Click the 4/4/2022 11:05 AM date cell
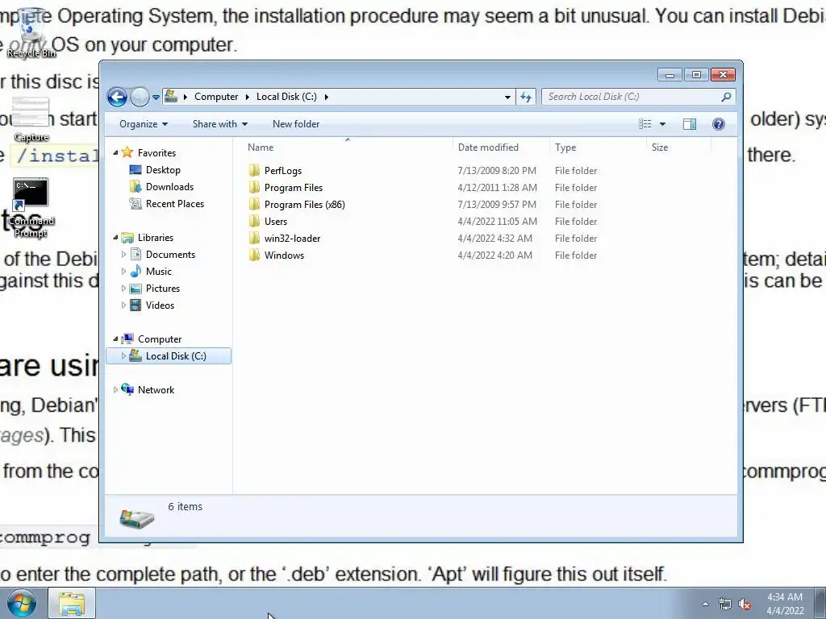826x619 pixels. pos(497,221)
